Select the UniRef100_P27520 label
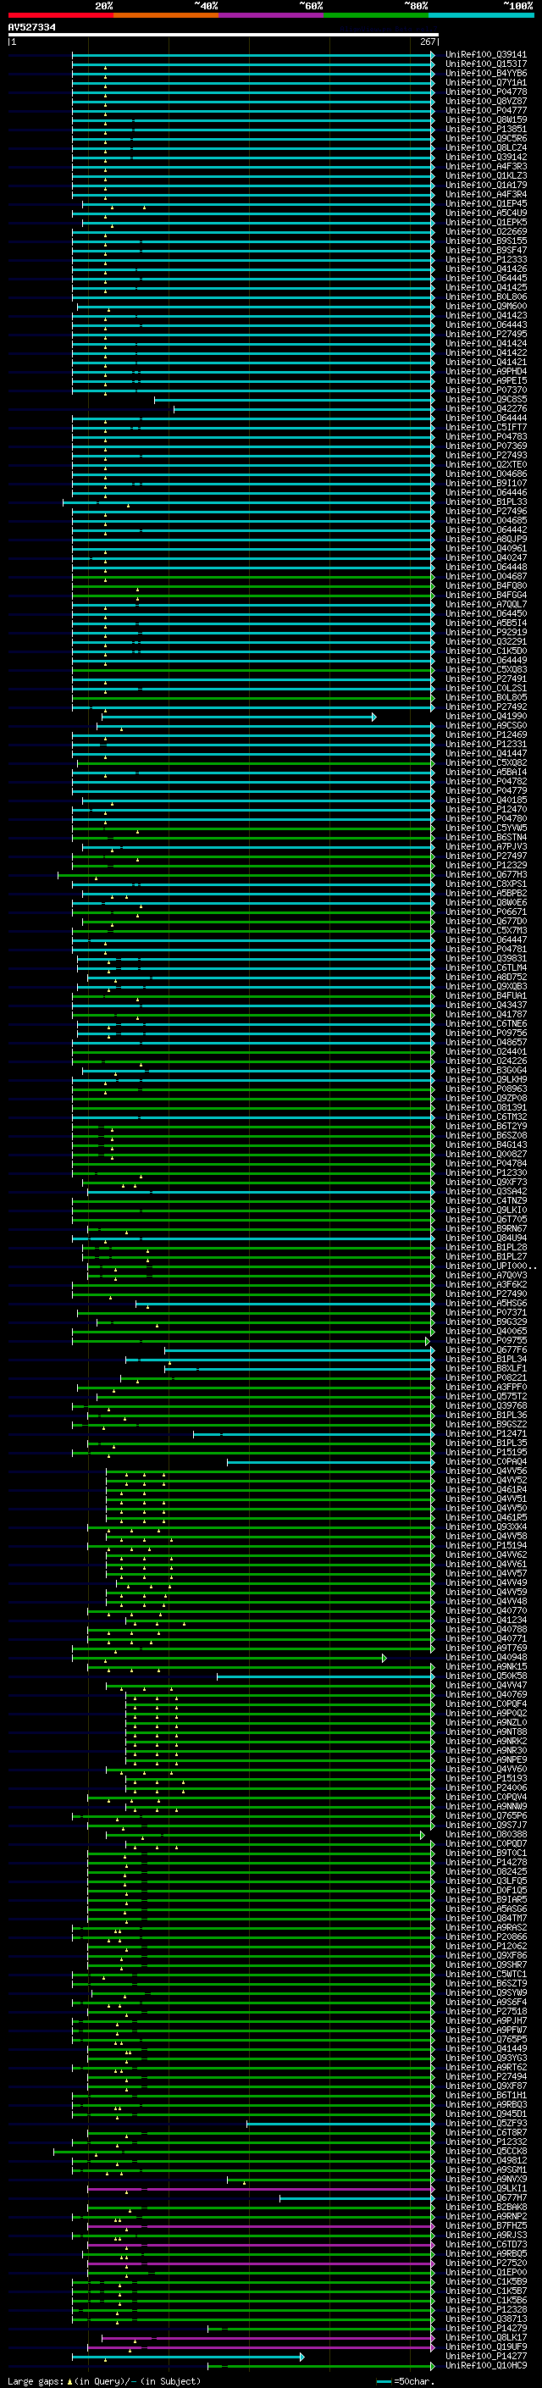 486,2263
